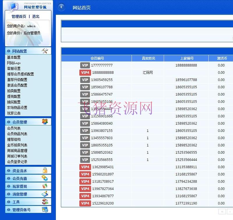The width and height of the screenshot is (233, 220).
Task: Click the padlock icon beside 资金流水
Action: 45,170
